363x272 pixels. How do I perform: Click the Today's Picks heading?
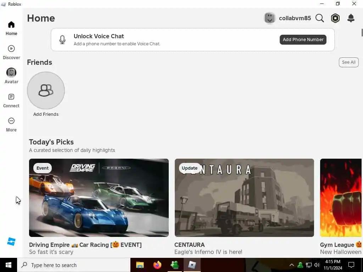click(51, 142)
